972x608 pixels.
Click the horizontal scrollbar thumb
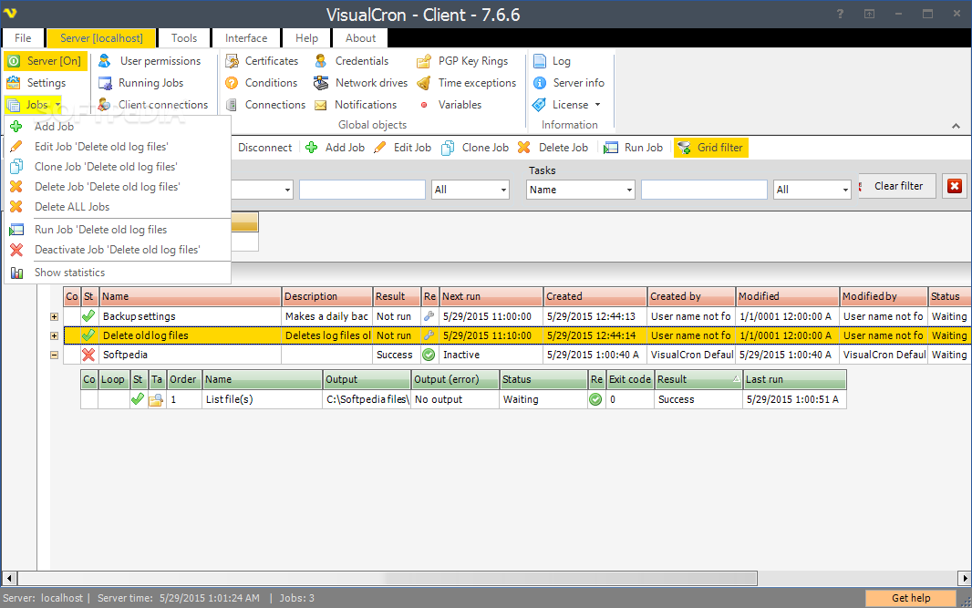pos(387,578)
